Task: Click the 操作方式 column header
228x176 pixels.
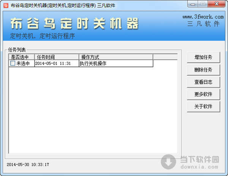Action: [116, 57]
